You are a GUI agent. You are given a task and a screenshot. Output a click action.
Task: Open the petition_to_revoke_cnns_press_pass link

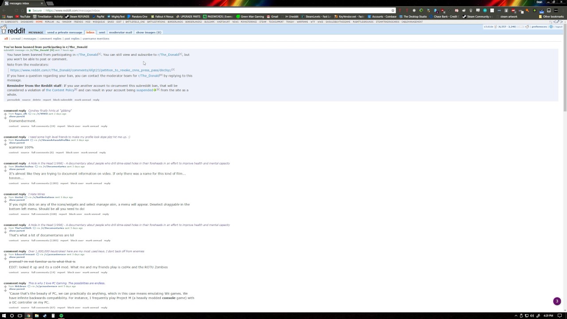coord(90,70)
